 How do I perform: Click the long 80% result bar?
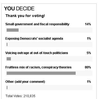point(41,73)
